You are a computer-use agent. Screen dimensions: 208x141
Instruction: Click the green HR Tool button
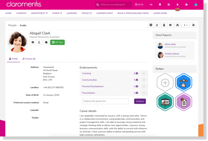coord(58,42)
